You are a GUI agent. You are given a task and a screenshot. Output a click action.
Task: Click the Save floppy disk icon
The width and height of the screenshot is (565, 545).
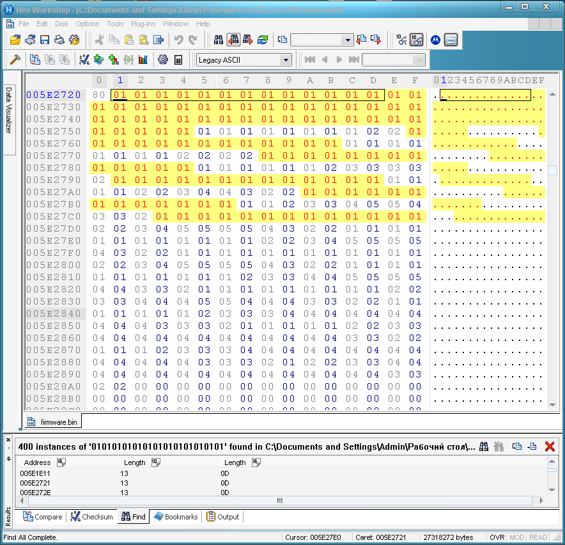click(45, 40)
